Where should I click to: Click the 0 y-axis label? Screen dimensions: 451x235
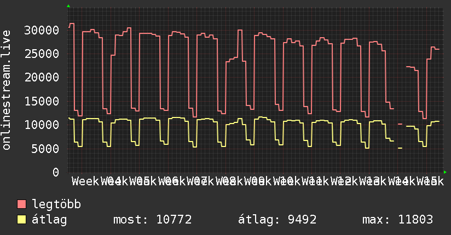(x=56, y=172)
